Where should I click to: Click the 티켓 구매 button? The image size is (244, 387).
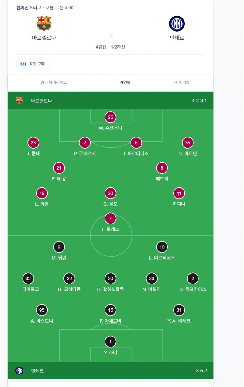tap(33, 64)
